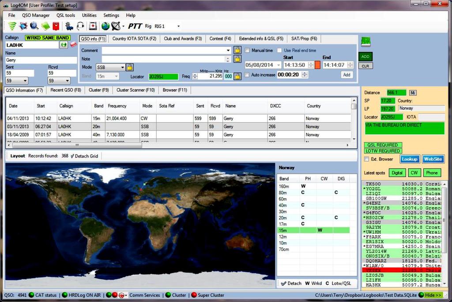Toggle the lock icon beside Mode dropdown

tap(130, 67)
